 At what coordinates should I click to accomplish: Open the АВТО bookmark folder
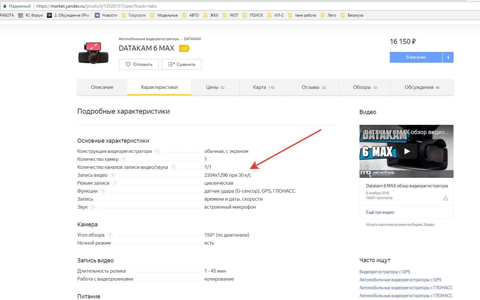point(191,15)
